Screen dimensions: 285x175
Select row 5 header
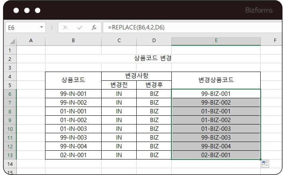(x=10, y=85)
